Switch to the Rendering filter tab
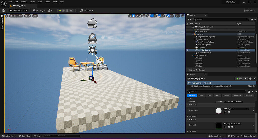This screenshot has width=258, height=139. pos(237,96)
